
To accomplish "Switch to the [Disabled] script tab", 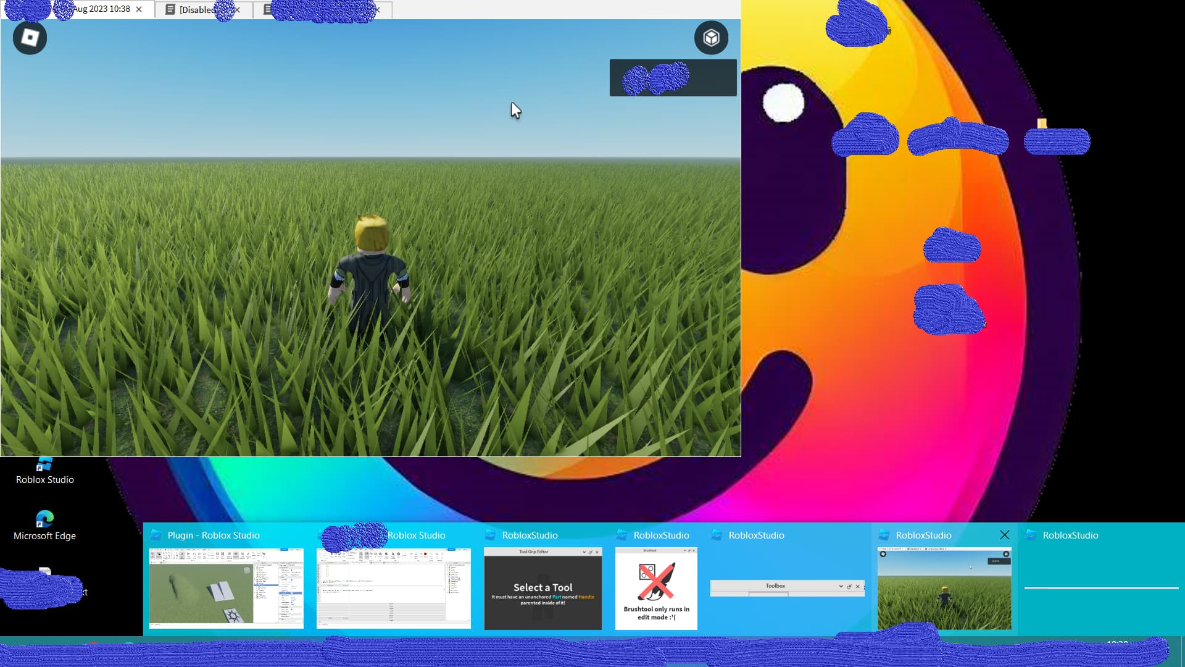I will (197, 9).
